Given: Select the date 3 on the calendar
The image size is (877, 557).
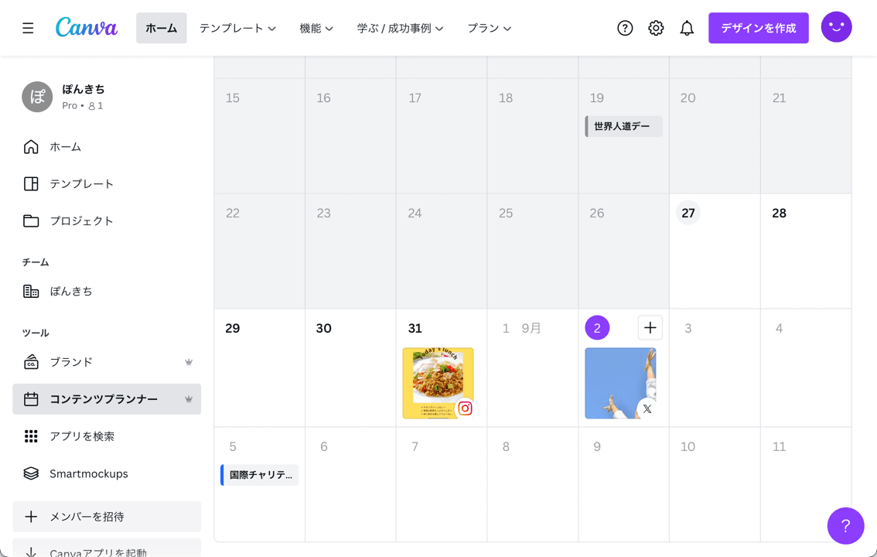Looking at the screenshot, I should (x=688, y=328).
